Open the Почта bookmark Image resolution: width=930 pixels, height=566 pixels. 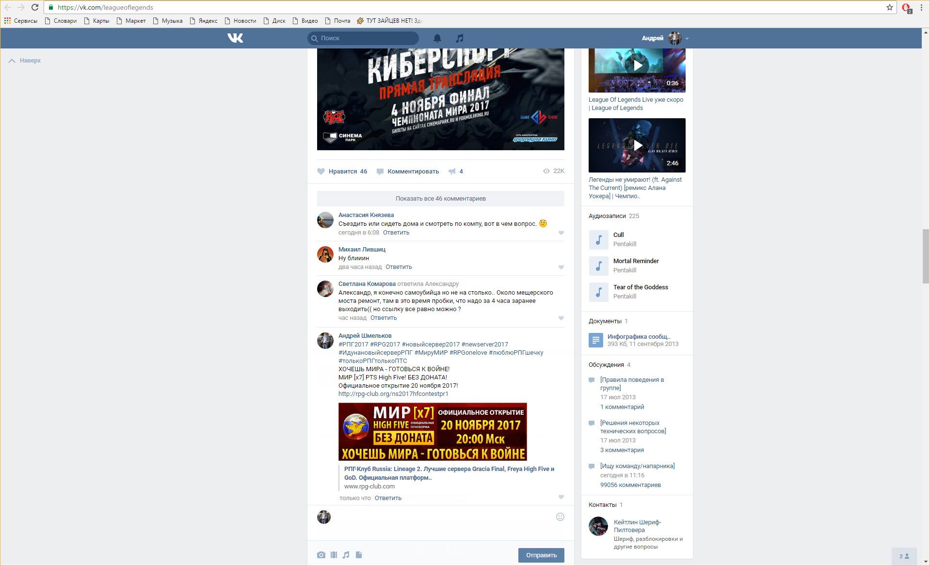point(337,21)
